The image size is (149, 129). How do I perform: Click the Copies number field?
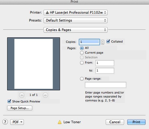[x=89, y=42]
